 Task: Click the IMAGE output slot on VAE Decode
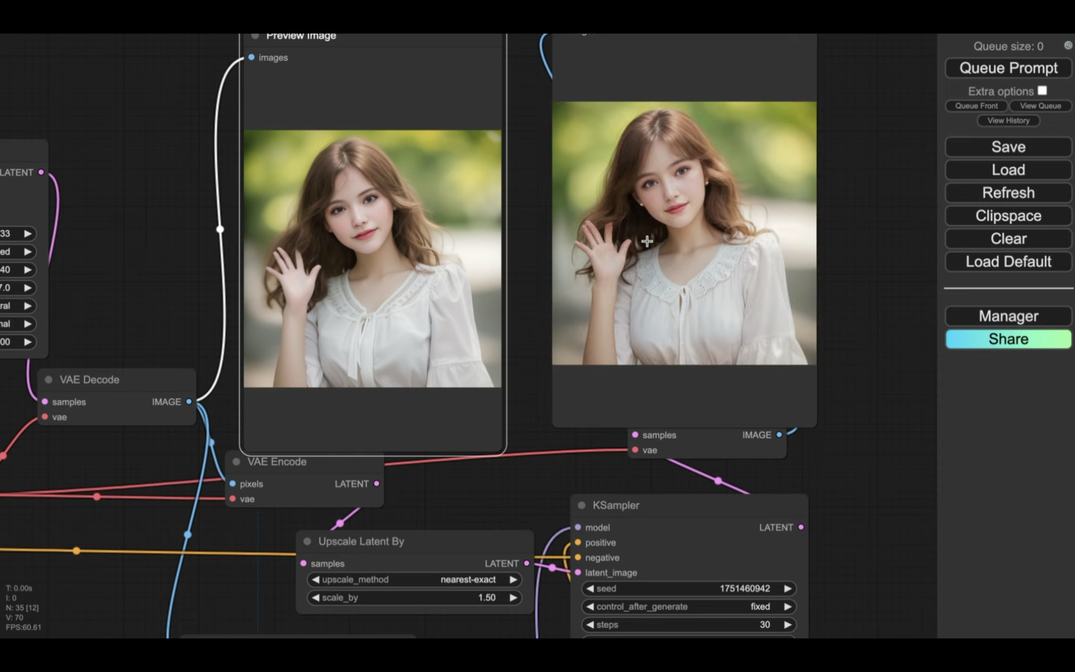[189, 402]
